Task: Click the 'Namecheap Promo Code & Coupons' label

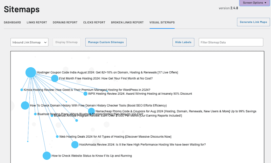Action: pos(176,111)
